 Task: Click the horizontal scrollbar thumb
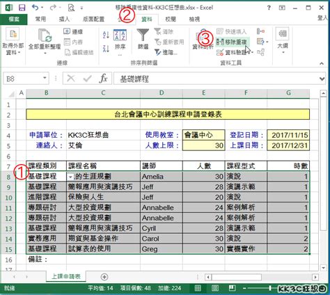[237, 277]
